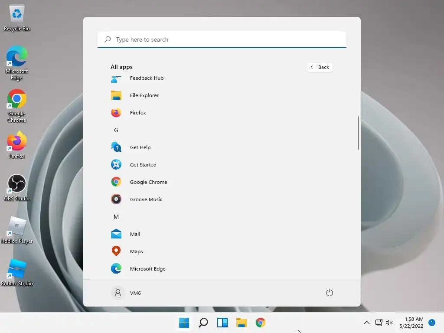Screen dimensions: 444x333
Task: Select the Roblox Player desktop shortcut
Action: click(x=17, y=230)
